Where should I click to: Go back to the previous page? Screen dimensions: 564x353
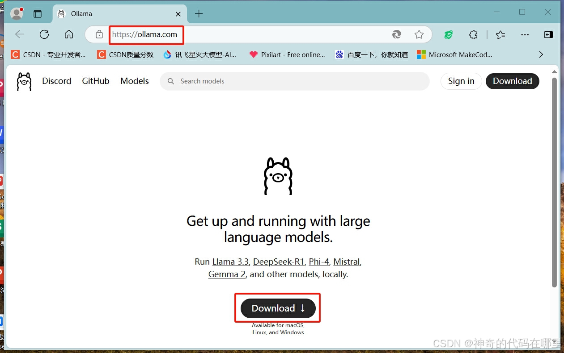point(20,34)
